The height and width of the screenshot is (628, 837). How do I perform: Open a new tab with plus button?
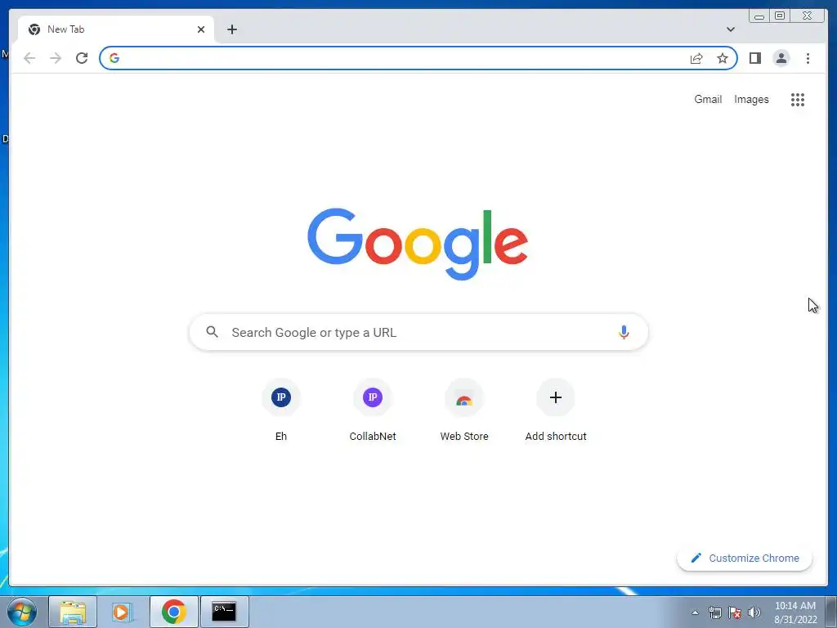click(231, 29)
